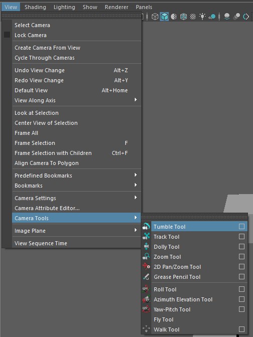Image resolution: width=253 pixels, height=337 pixels.
Task: Expand Image Plane submenu
Action: (77, 231)
